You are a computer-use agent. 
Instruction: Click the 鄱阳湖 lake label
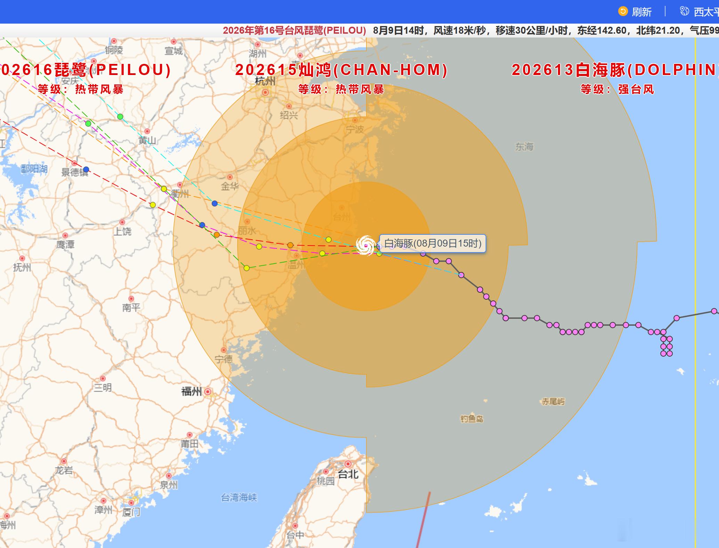click(34, 169)
